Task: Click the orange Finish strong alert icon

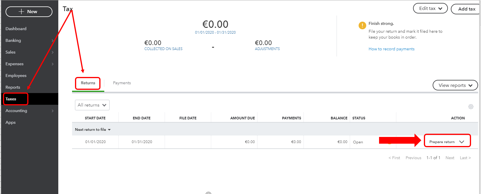Action: (362, 25)
